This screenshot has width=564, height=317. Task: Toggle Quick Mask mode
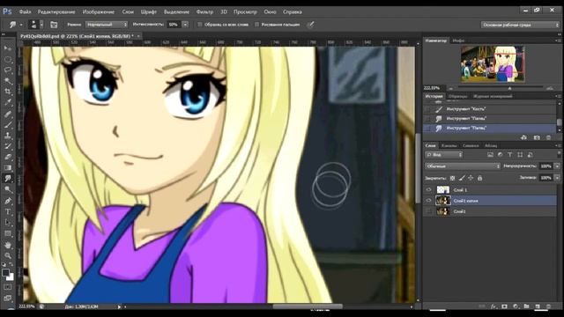pyautogui.click(x=8, y=287)
